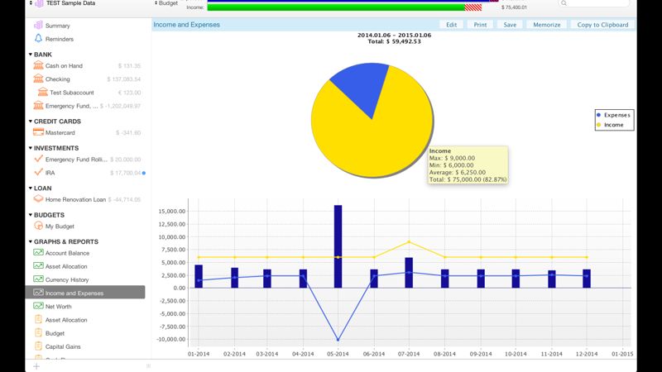Click the Income and Expenses graph icon
This screenshot has height=372, width=662.
[x=38, y=293]
